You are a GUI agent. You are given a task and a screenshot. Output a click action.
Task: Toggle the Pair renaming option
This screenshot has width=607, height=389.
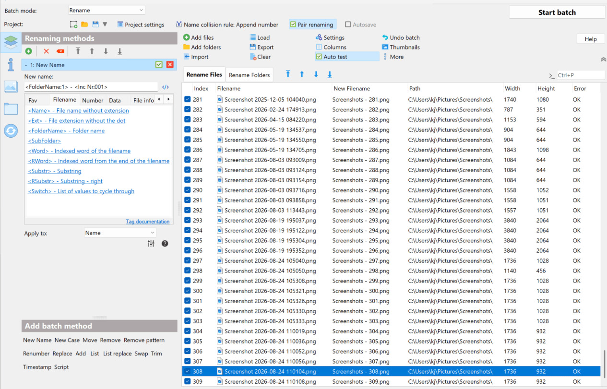coord(312,24)
